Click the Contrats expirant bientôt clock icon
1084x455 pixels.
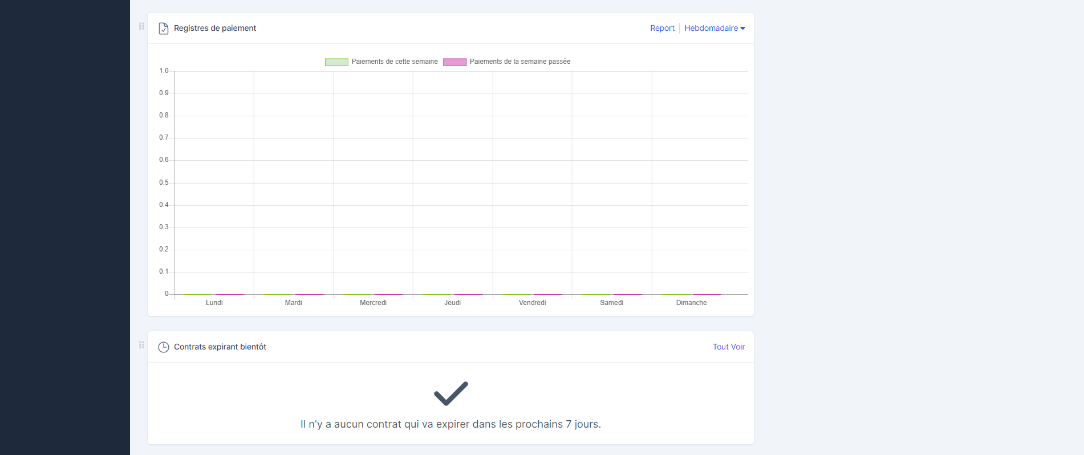164,347
